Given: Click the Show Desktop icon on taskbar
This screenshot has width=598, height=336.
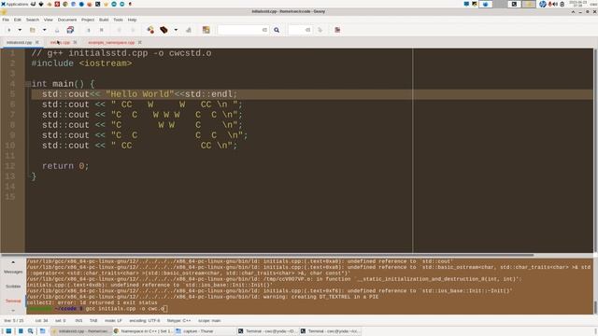Looking at the screenshot, I should [x=8, y=331].
